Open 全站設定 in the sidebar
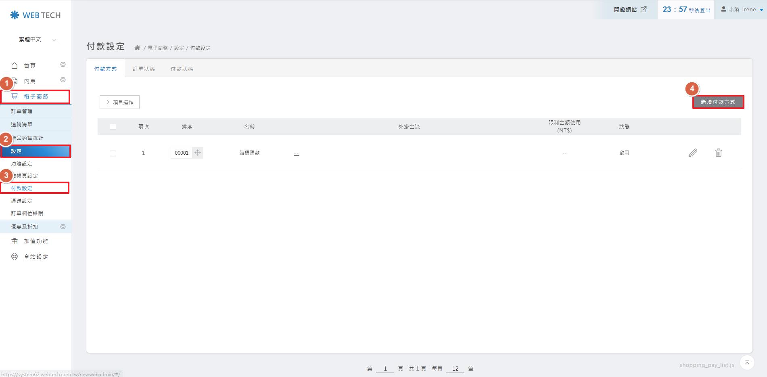 click(36, 257)
